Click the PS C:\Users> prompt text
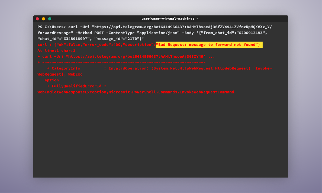 pyautogui.click(x=52, y=27)
